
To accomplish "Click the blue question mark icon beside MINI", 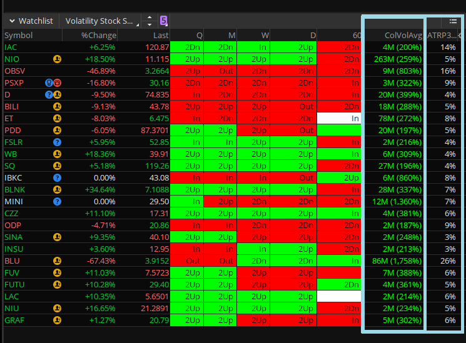I will [57, 202].
